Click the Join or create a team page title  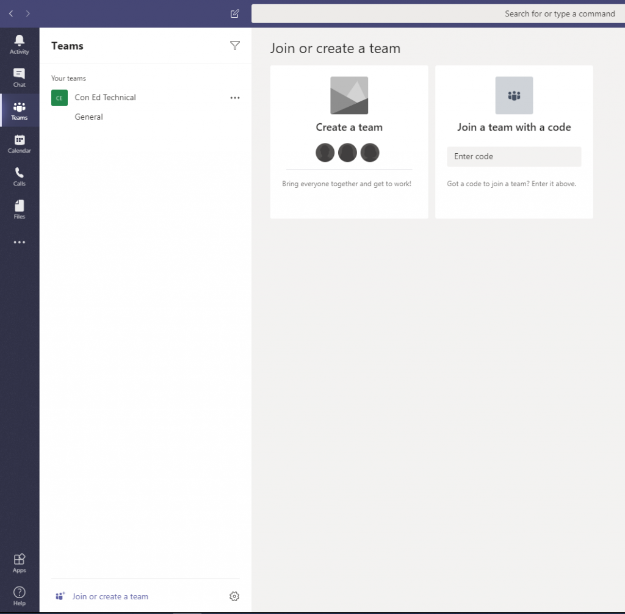click(x=335, y=48)
